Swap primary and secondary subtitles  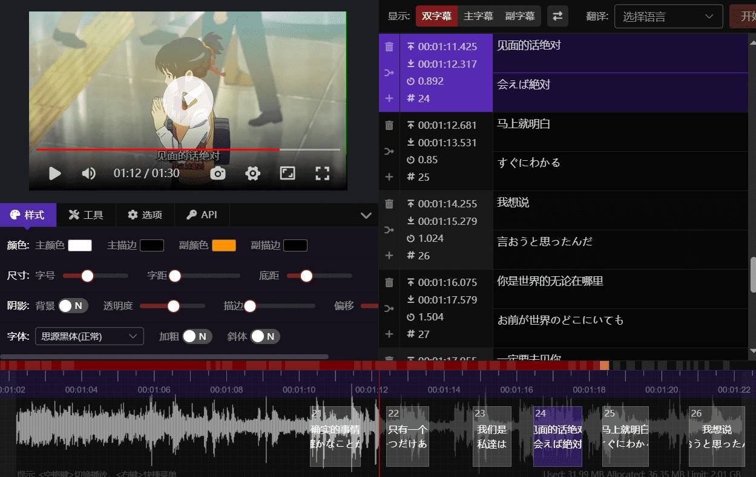click(x=557, y=16)
